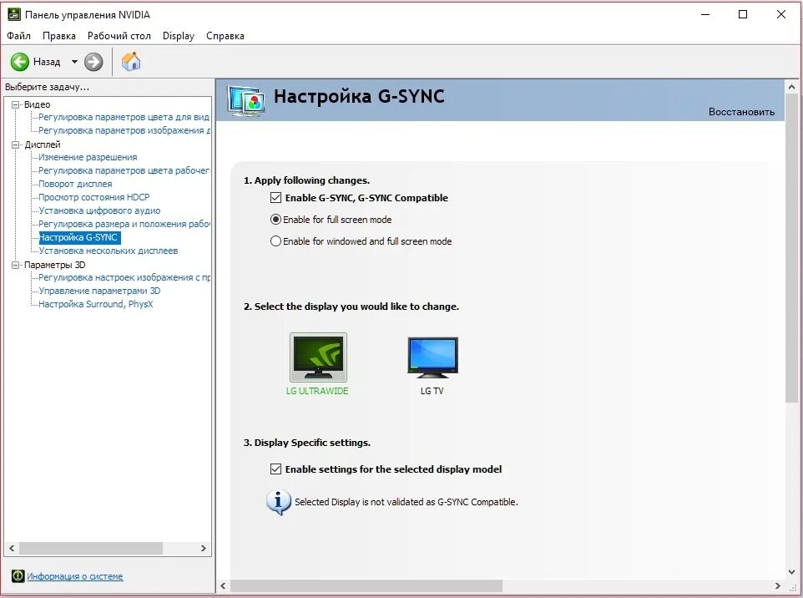Image resolution: width=803 pixels, height=598 pixels.
Task: Click the green Back arrow icon
Action: click(20, 62)
